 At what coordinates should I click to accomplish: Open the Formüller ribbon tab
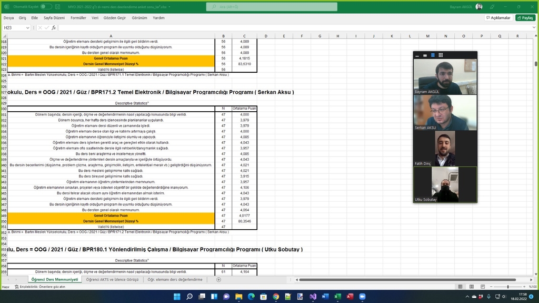[78, 17]
